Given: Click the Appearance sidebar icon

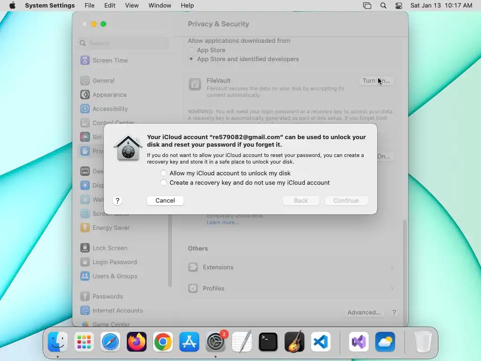Looking at the screenshot, I should [x=85, y=94].
